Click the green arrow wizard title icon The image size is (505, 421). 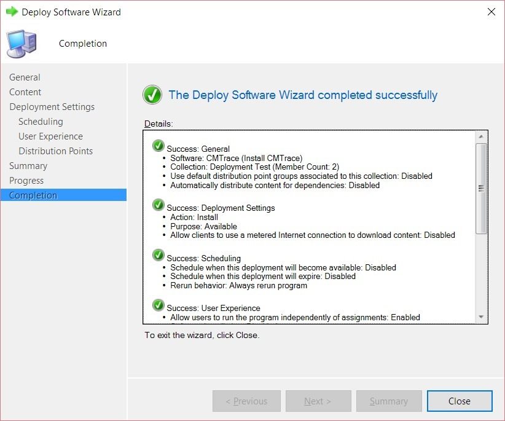tap(12, 12)
